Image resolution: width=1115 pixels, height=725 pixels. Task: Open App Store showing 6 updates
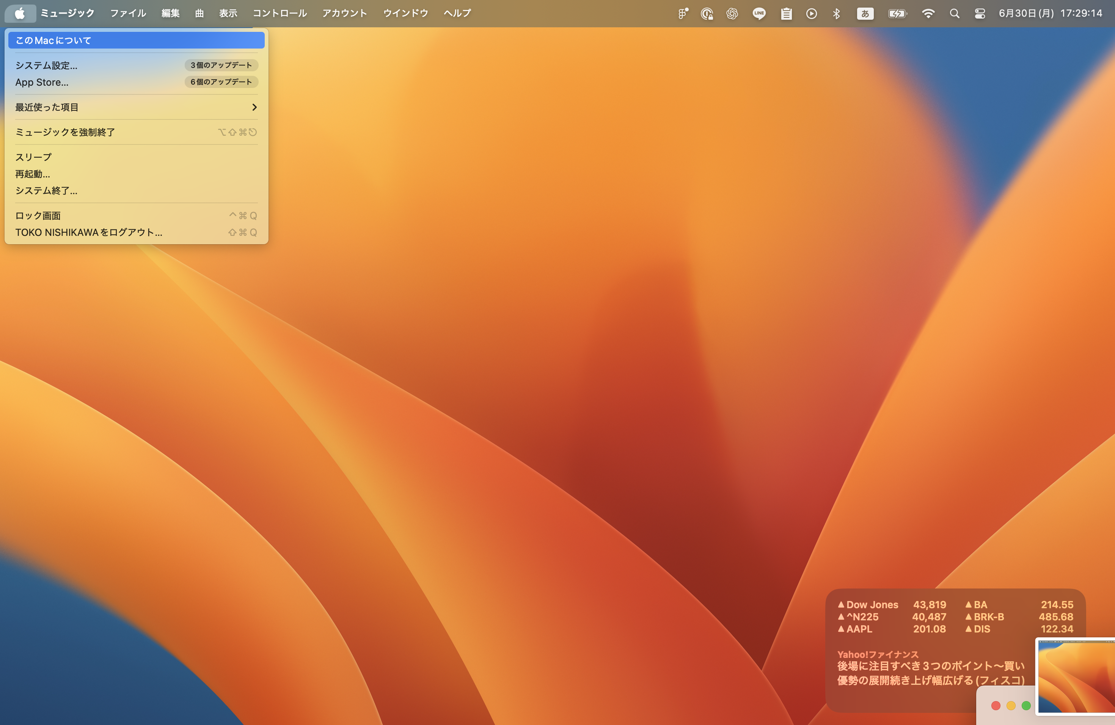point(41,82)
